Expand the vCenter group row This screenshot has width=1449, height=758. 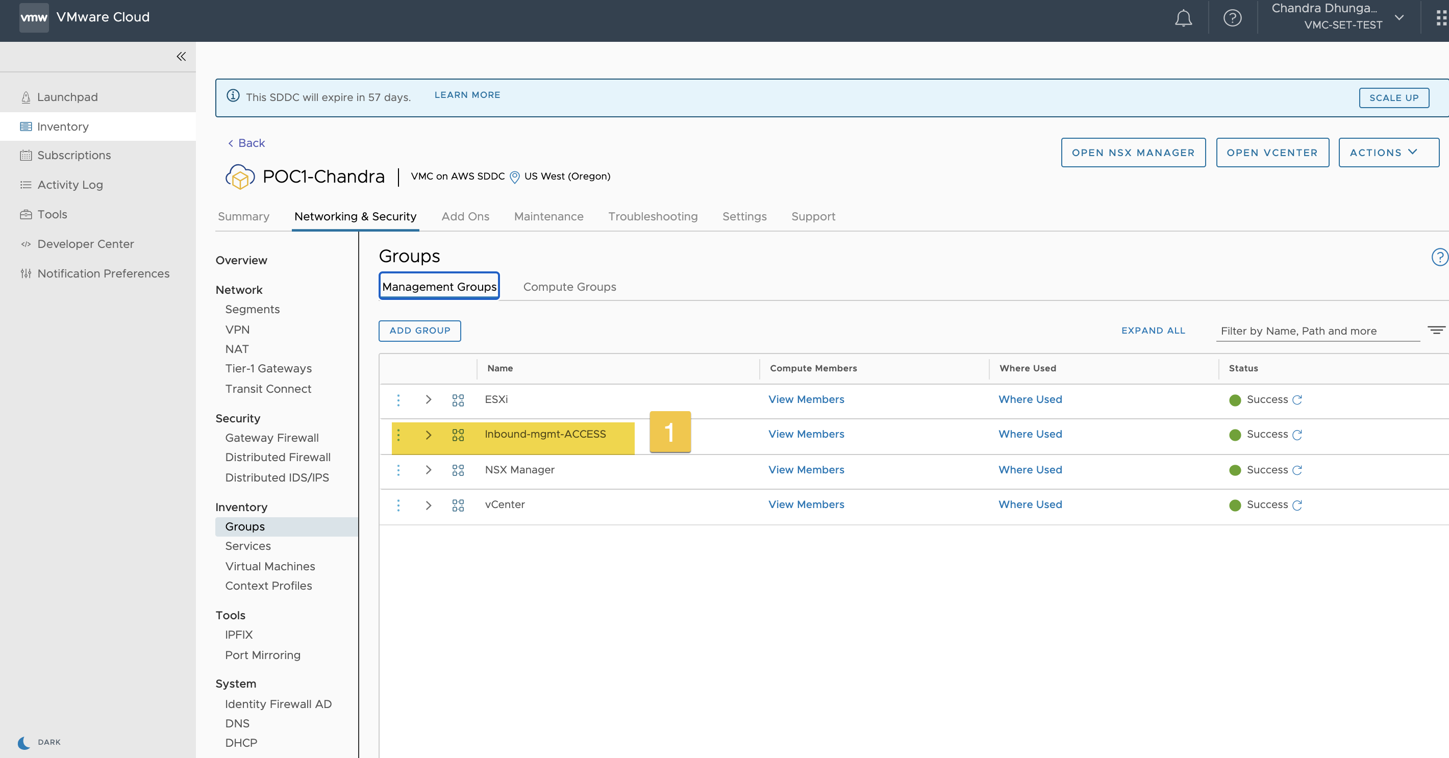428,505
